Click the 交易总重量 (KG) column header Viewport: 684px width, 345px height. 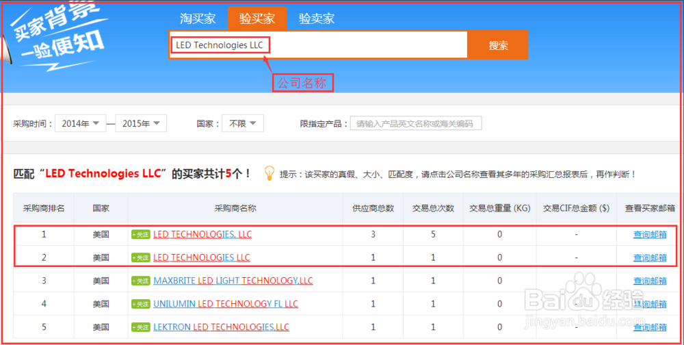[499, 208]
